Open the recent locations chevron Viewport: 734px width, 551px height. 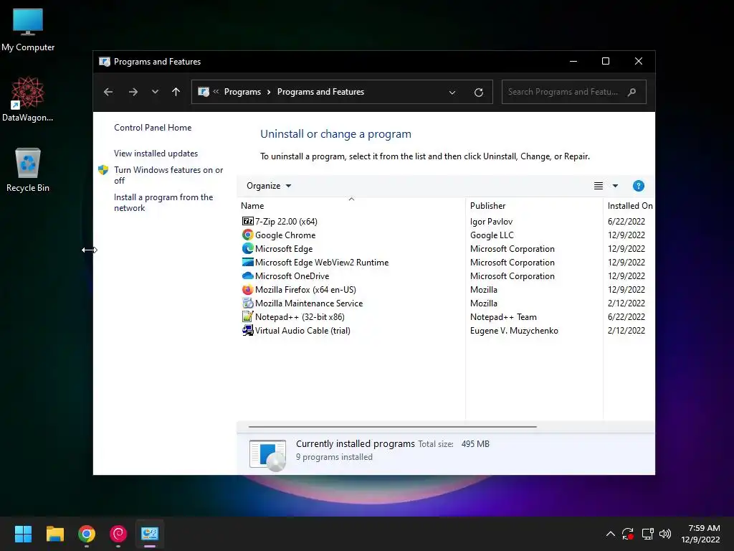point(155,92)
